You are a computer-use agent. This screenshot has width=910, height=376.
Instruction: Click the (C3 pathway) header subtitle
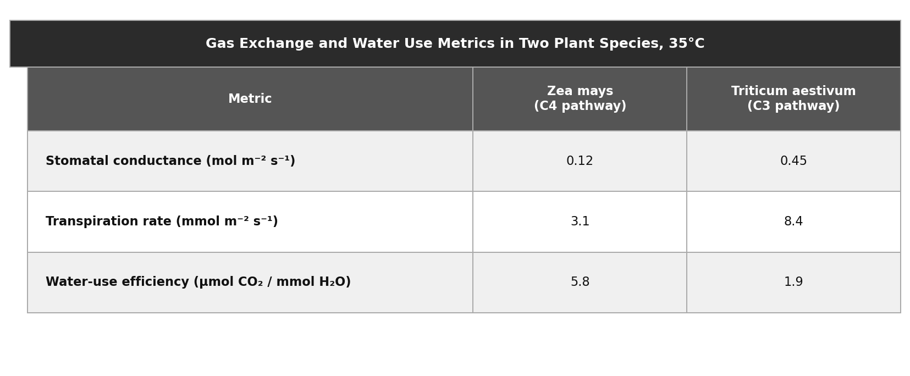[x=793, y=107]
